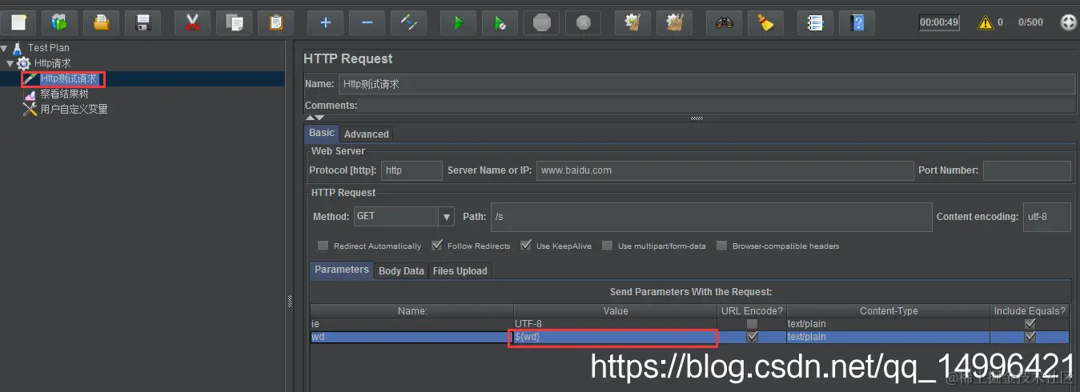This screenshot has height=392, width=1080.
Task: Start the test with green play icon
Action: [458, 22]
